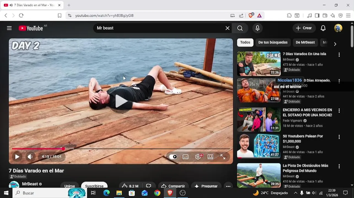Enter fullscreen mode in the player

pyautogui.click(x=223, y=157)
